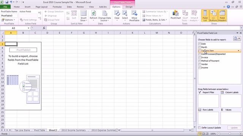The width and height of the screenshot is (243, 136).
Task: Click the Save icon in quick access toolbar
Action: [x=7, y=2]
